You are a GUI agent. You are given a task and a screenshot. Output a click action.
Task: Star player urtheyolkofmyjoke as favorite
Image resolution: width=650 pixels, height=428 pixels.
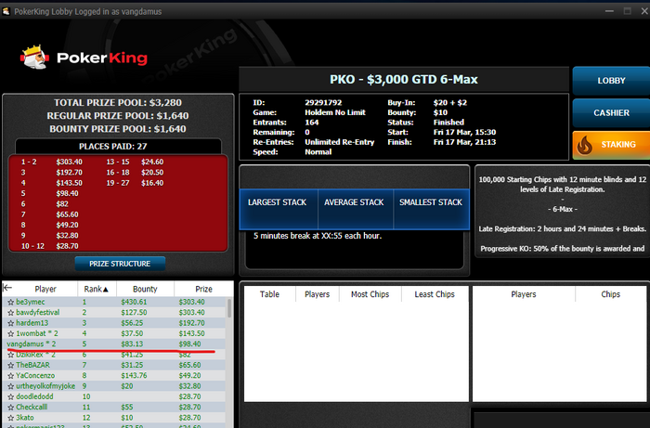tap(11, 386)
